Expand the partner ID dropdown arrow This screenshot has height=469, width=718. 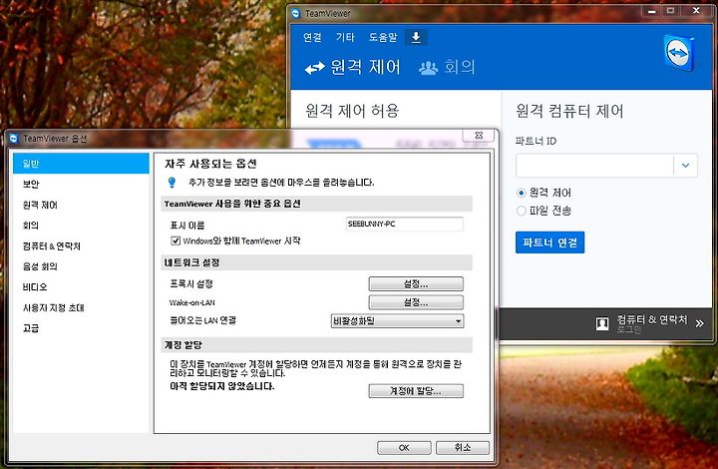[x=685, y=166]
